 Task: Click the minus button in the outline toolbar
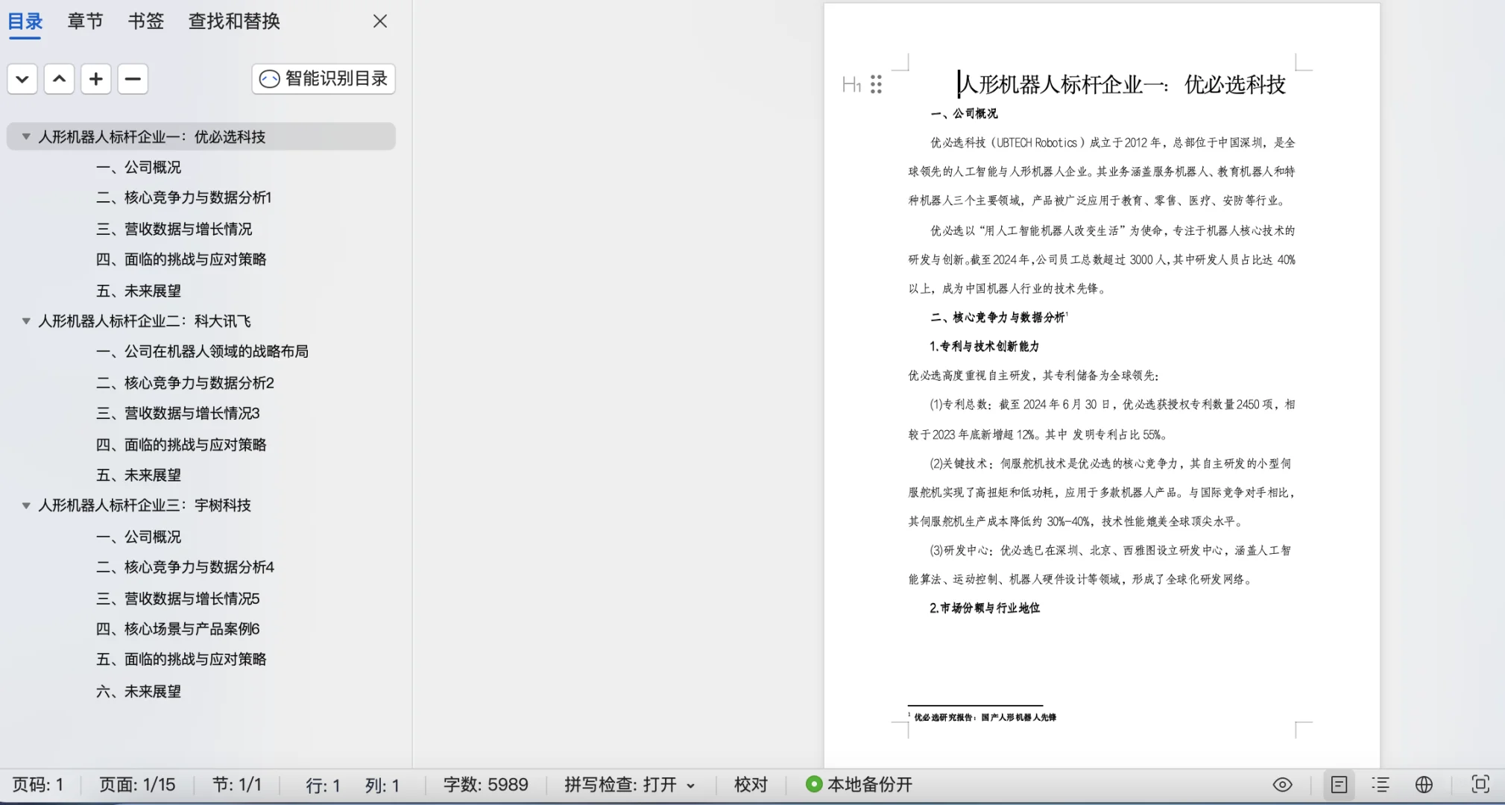click(x=133, y=79)
